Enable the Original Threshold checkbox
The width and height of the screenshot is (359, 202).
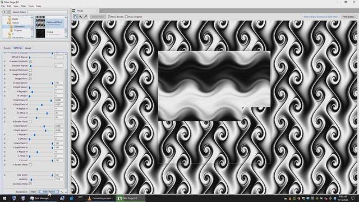tap(30, 70)
